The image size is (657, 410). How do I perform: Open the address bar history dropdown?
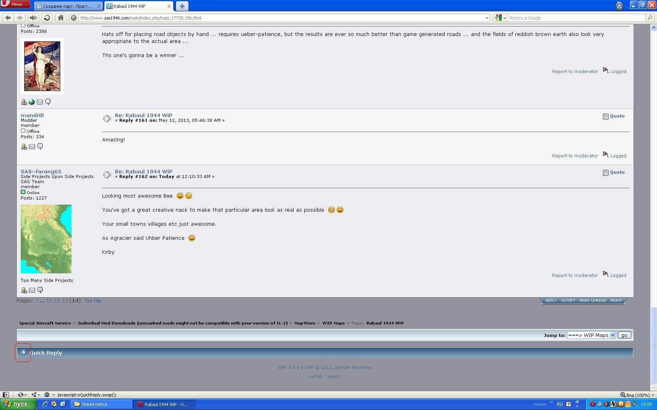(x=487, y=18)
